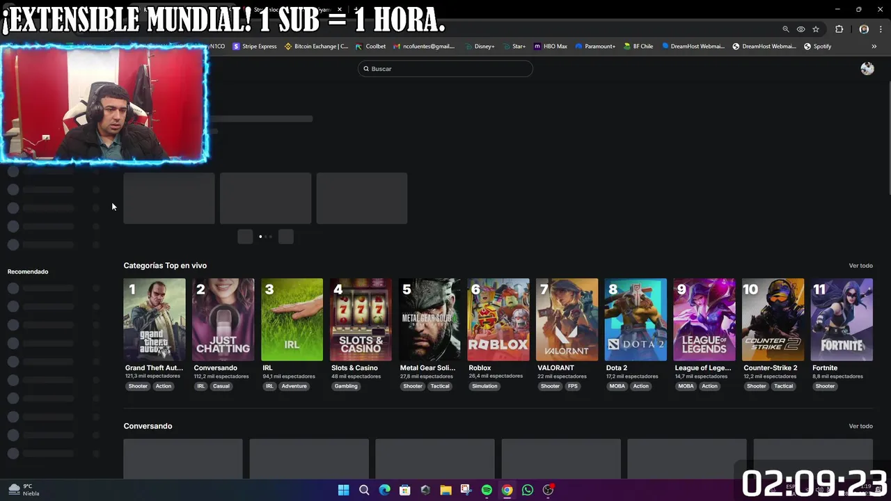
Task: Click Ver todo beside Categorías Top en vivo
Action: click(860, 266)
